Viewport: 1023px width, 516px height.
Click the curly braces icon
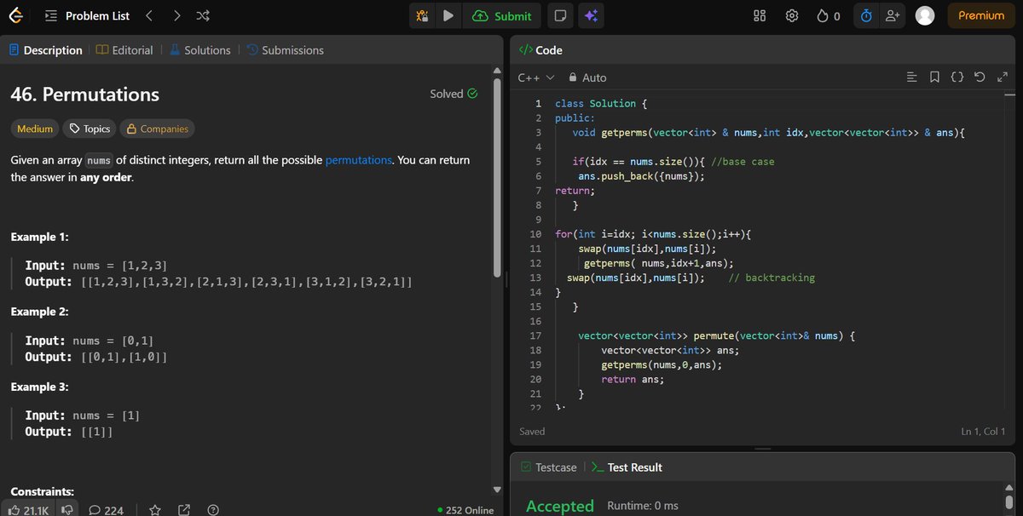pyautogui.click(x=957, y=77)
